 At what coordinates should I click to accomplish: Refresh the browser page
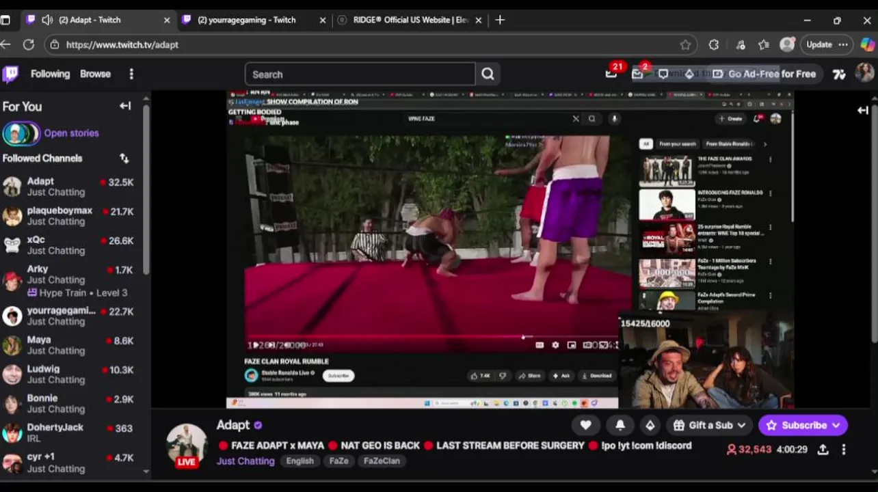[29, 44]
